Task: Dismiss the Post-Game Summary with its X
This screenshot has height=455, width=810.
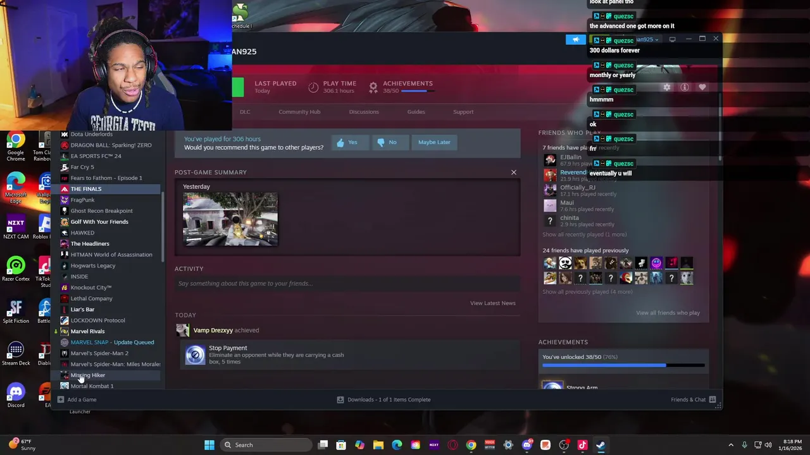Action: (x=514, y=173)
